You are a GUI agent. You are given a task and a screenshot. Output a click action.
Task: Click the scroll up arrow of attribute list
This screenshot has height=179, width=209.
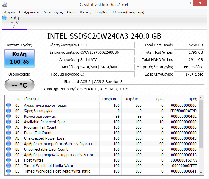click(x=201, y=98)
